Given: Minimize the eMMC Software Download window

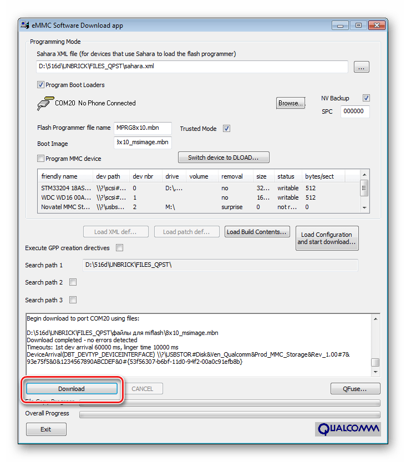Looking at the screenshot, I should (x=340, y=26).
